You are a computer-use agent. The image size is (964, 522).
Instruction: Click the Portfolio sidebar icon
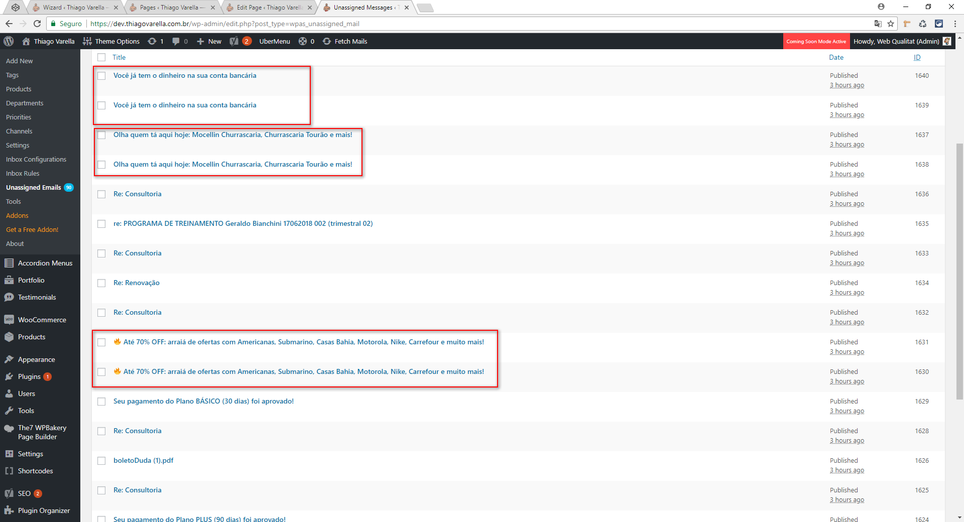click(9, 280)
